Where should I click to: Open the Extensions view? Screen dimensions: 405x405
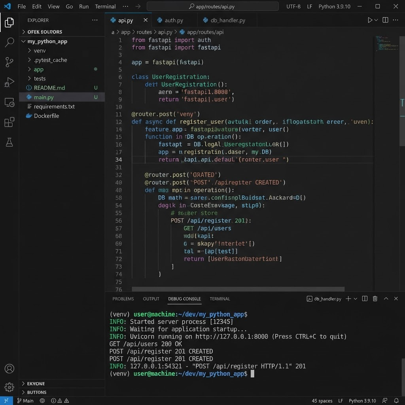9,122
